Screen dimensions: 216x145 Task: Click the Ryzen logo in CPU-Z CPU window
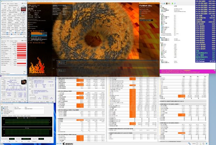[x=24, y=82]
